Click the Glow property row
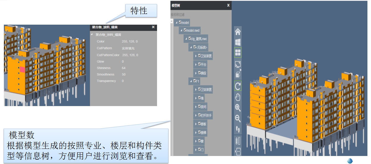The image size is (371, 164). tap(123, 61)
